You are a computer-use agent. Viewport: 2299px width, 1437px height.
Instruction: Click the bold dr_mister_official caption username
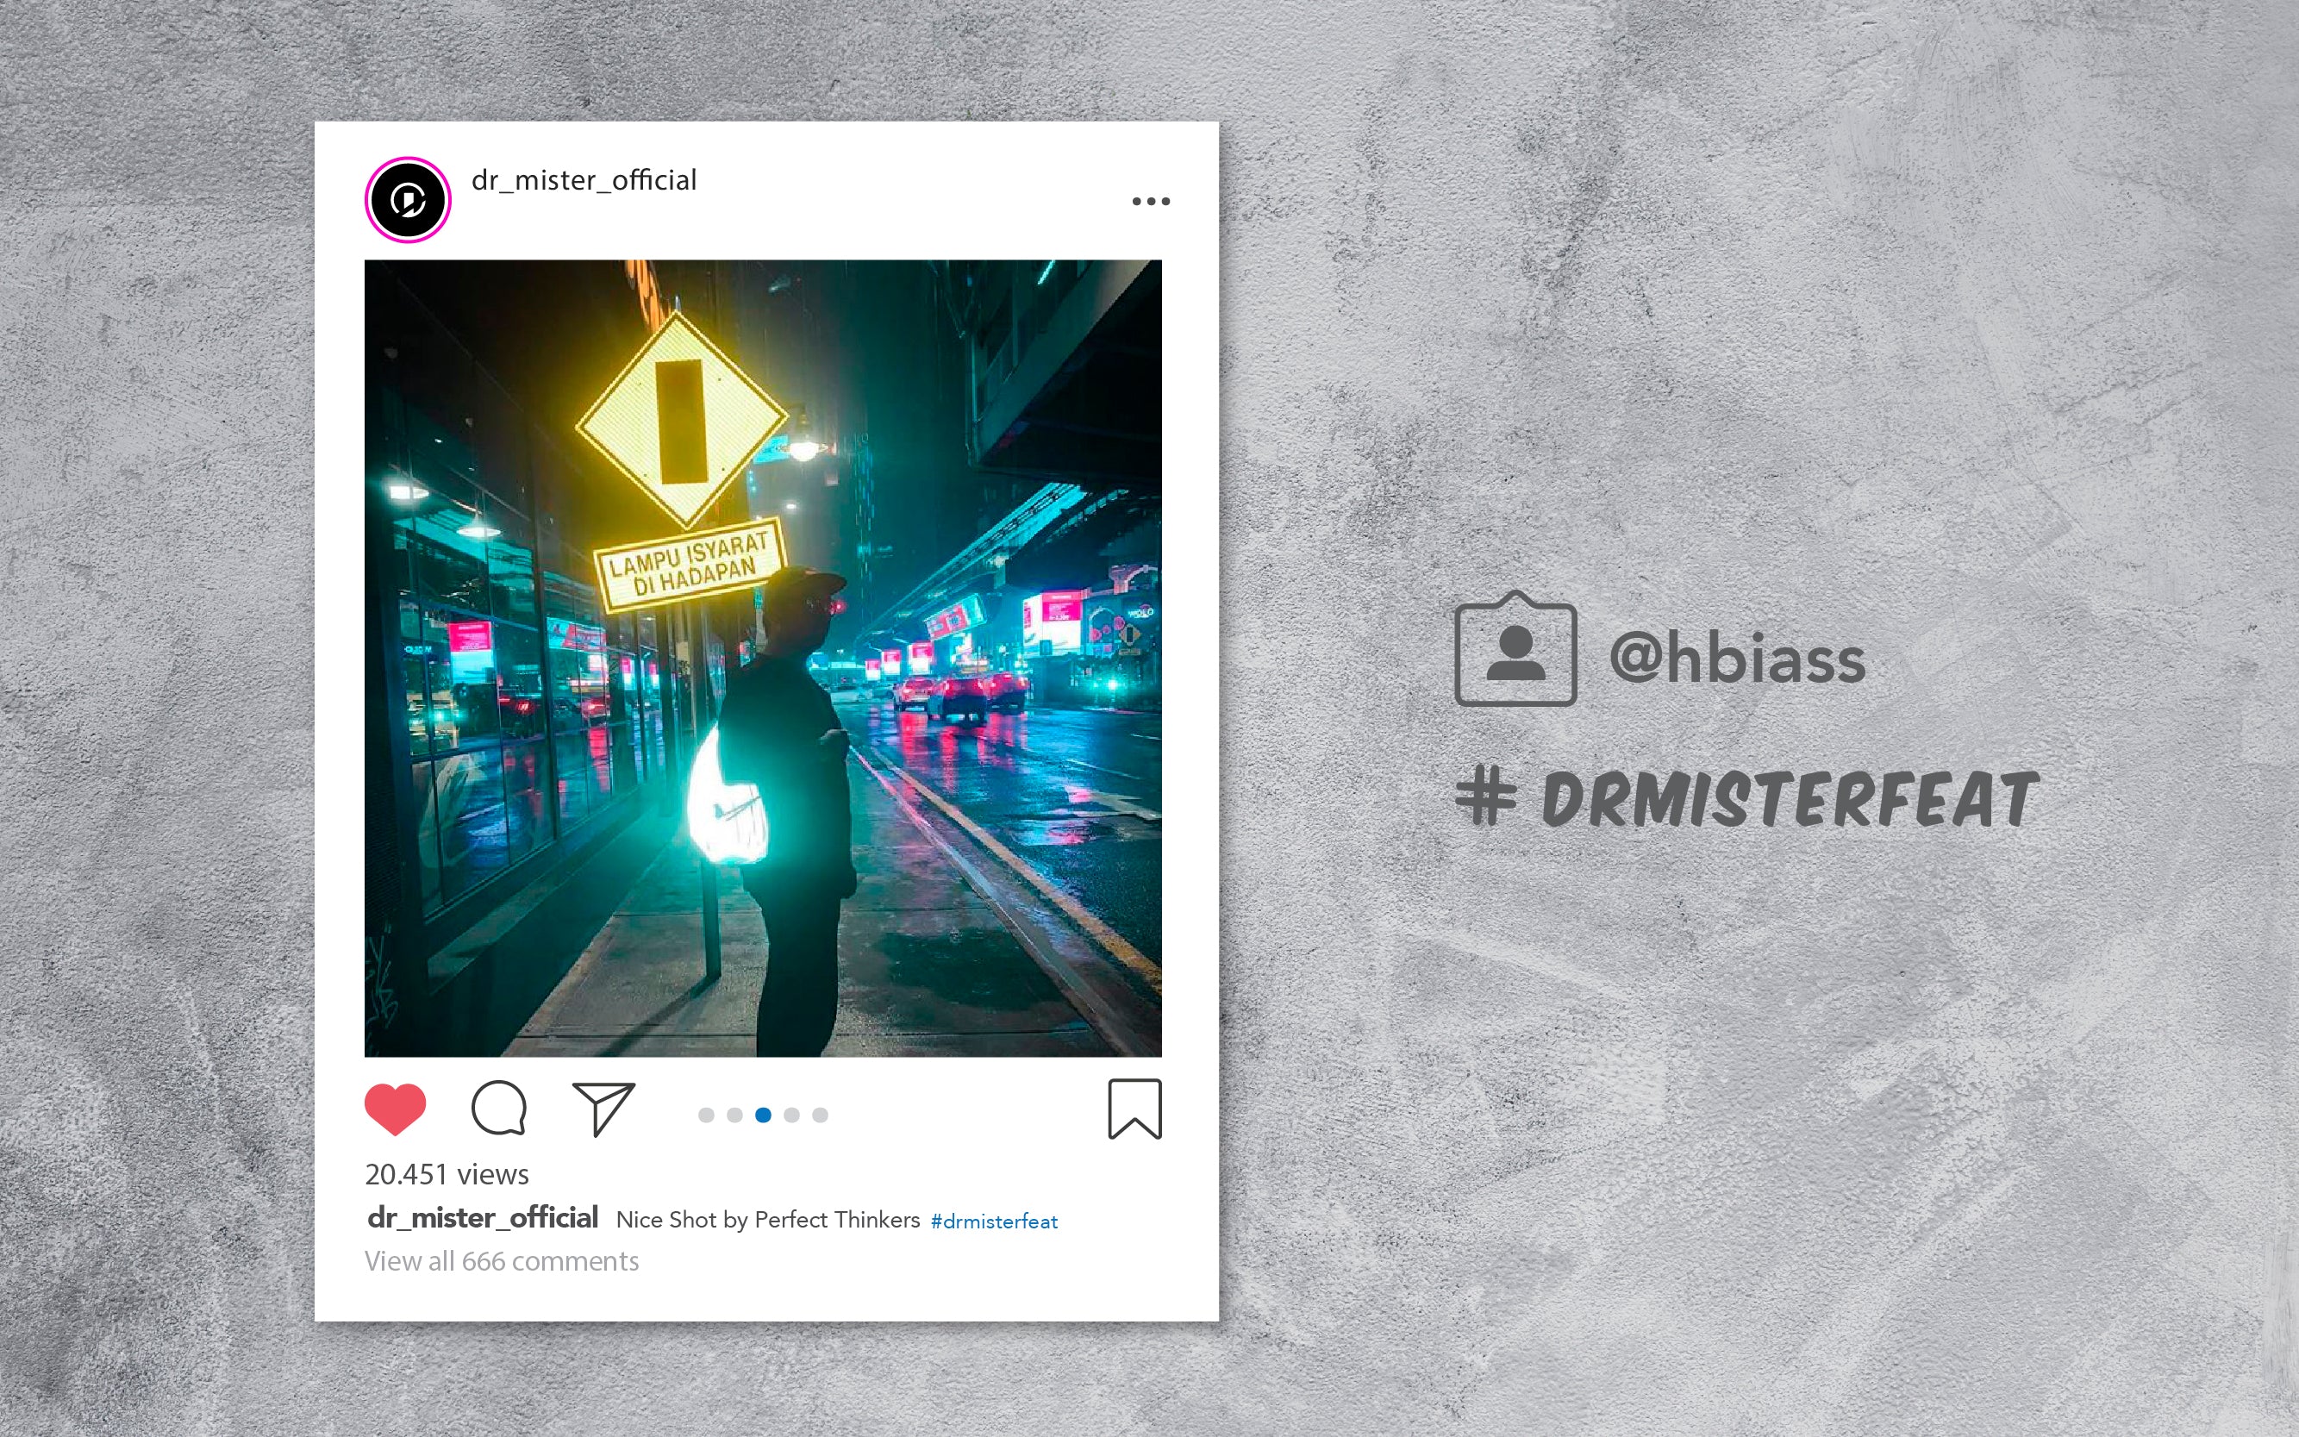[483, 1218]
